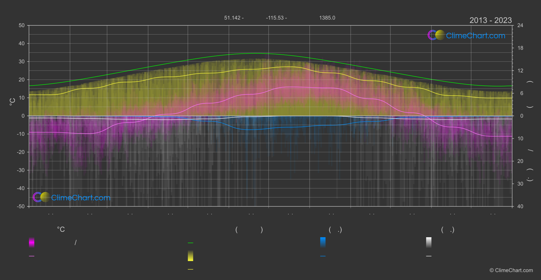Click the ClimeChart logo icon at bottom left
Screen dimensions: 541x280
tap(41, 197)
